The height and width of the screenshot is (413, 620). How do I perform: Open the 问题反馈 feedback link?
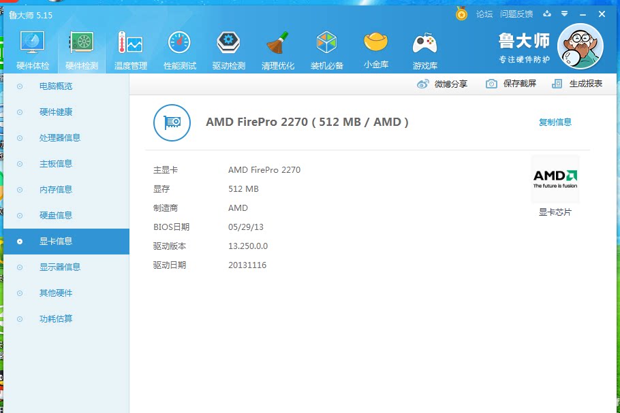516,14
